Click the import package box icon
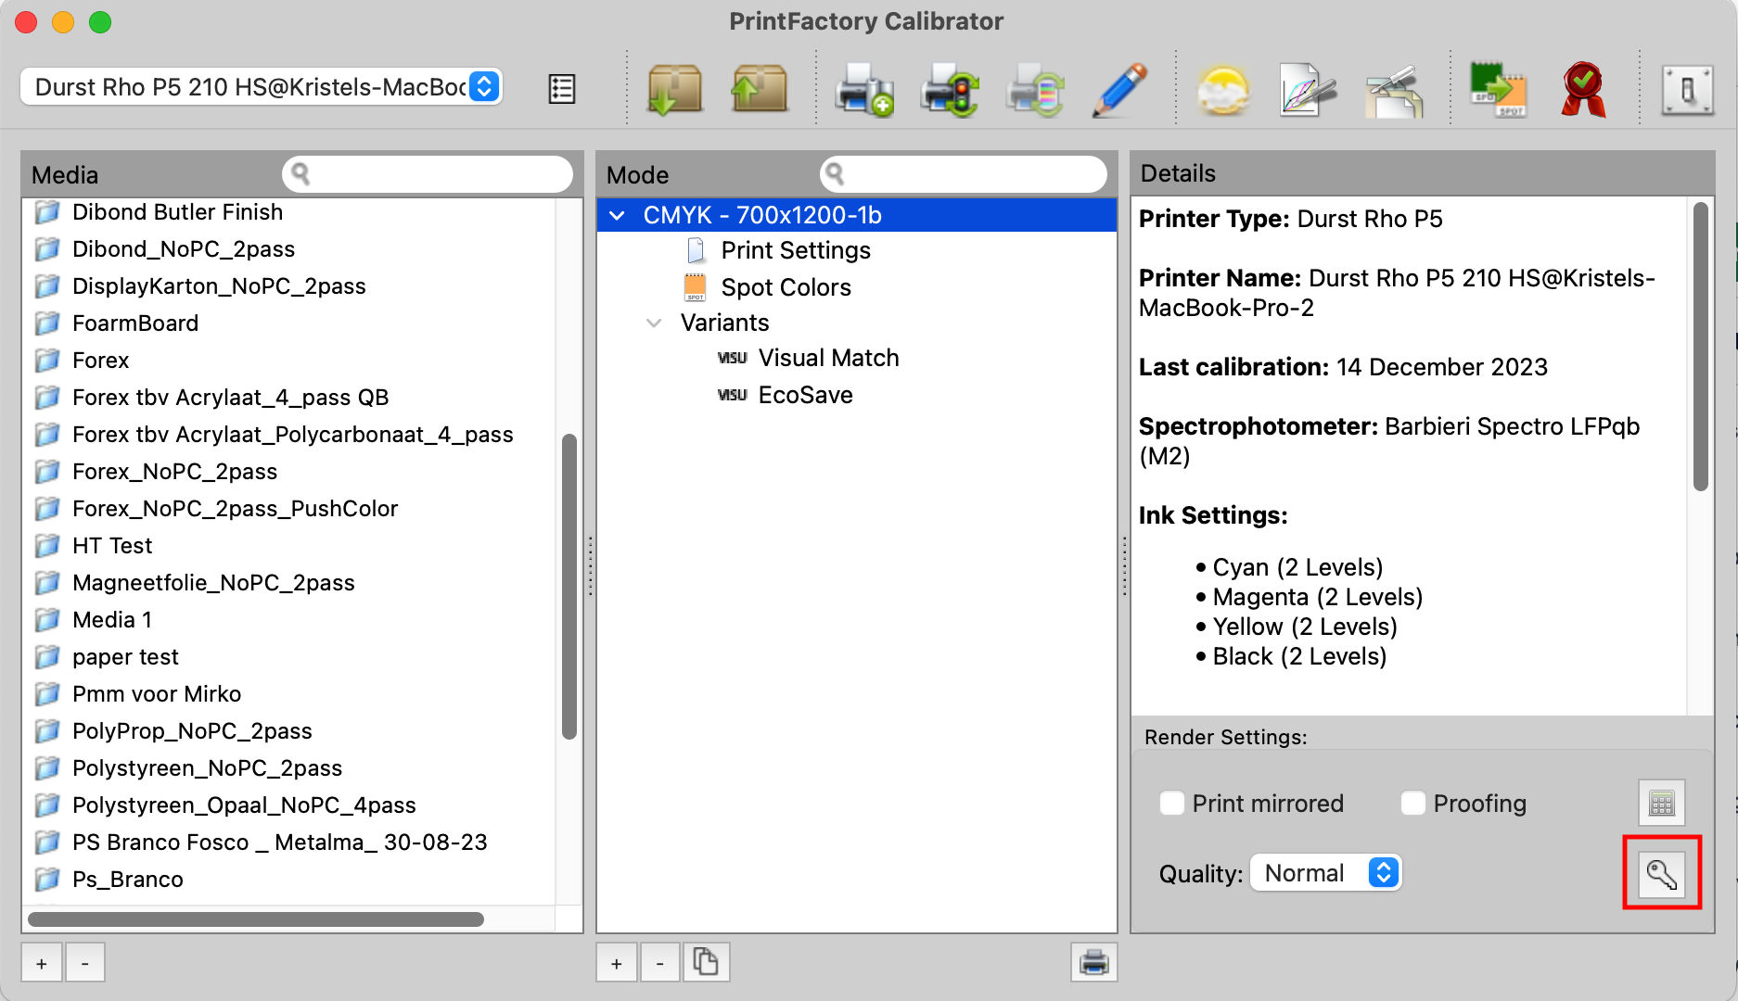The image size is (1738, 1001). (674, 89)
